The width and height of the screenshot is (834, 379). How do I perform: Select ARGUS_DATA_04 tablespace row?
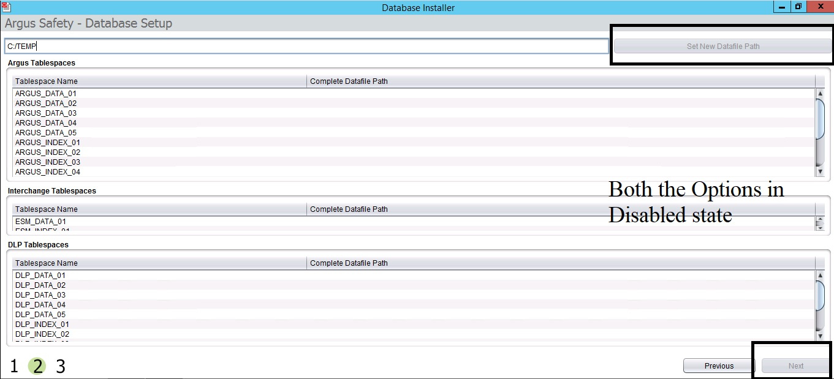coord(414,122)
